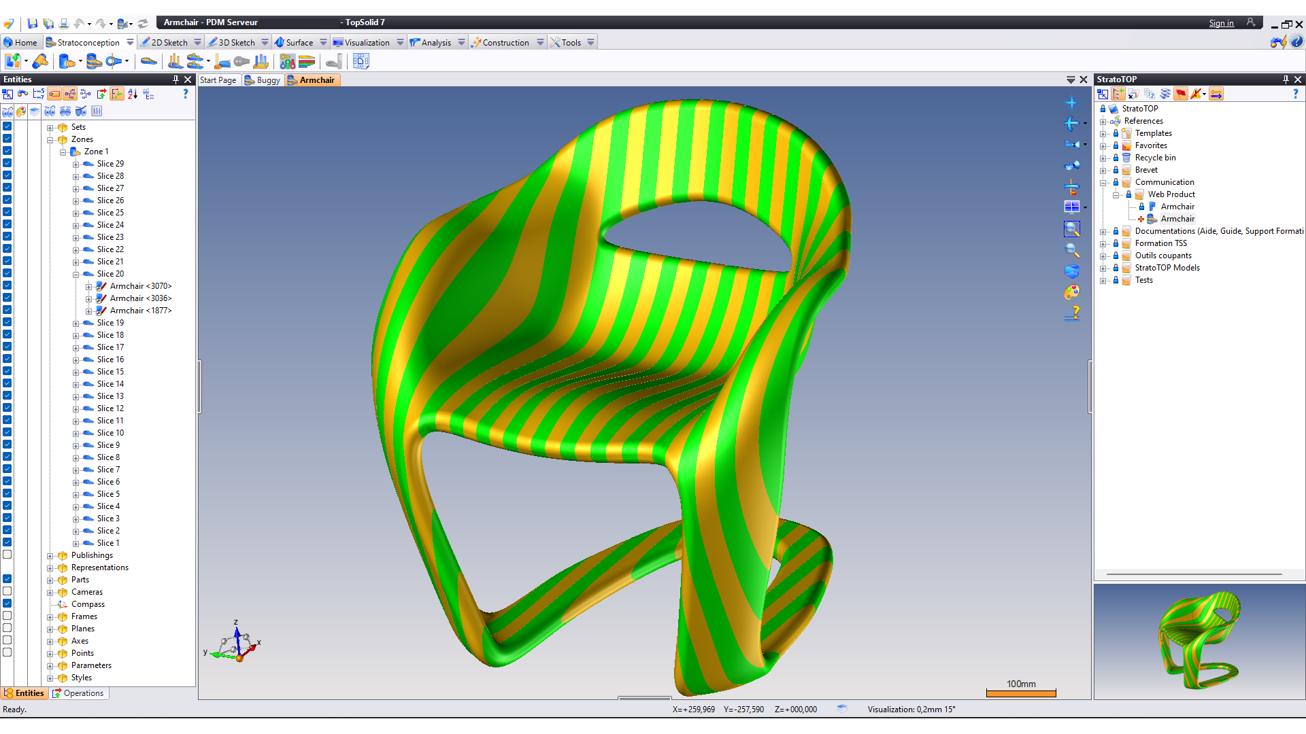Screen dimensions: 1306x734
Task: Click the multi-view layout icon
Action: coord(1071,207)
